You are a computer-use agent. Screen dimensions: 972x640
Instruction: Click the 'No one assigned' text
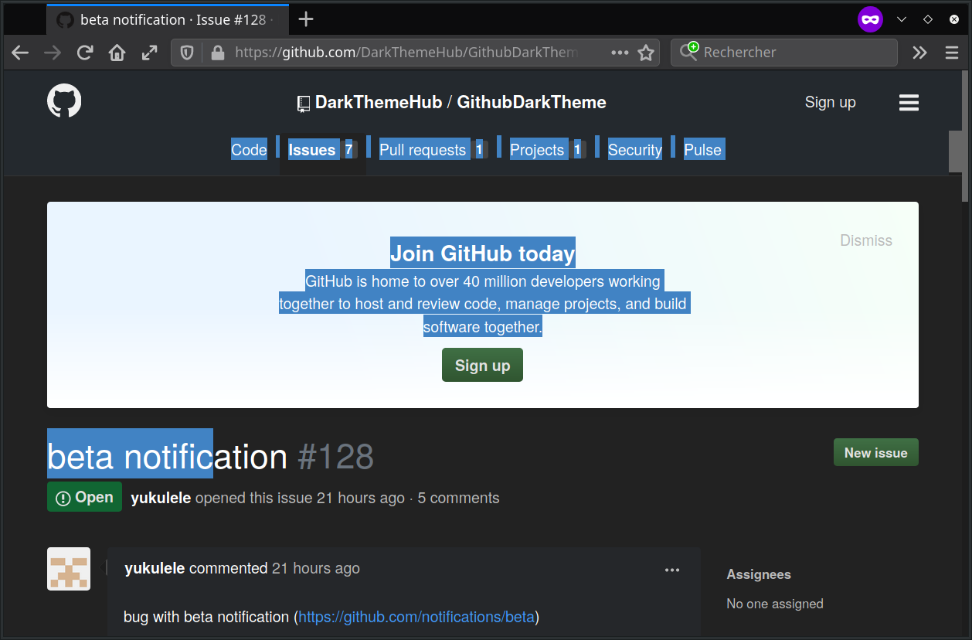pos(775,604)
